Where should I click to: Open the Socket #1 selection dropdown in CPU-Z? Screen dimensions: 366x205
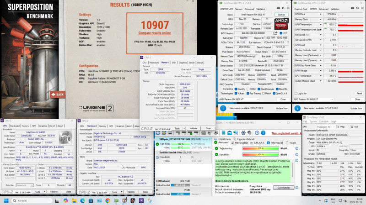point(25,185)
